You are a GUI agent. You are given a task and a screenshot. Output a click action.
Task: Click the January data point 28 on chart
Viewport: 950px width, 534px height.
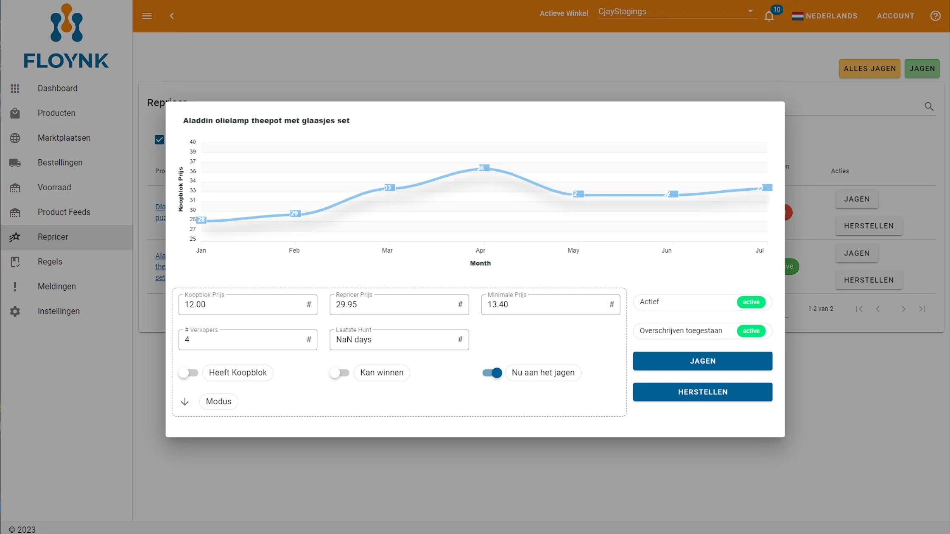(x=201, y=220)
